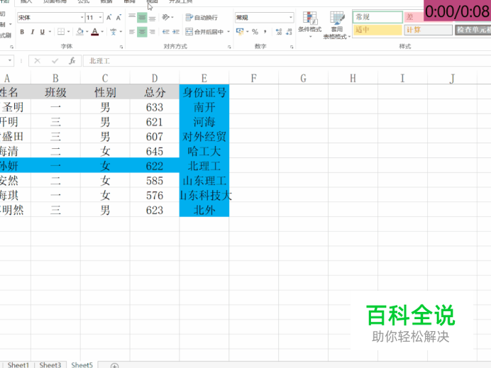Switch to Sheet5 tab
491x368 pixels.
pos(82,365)
